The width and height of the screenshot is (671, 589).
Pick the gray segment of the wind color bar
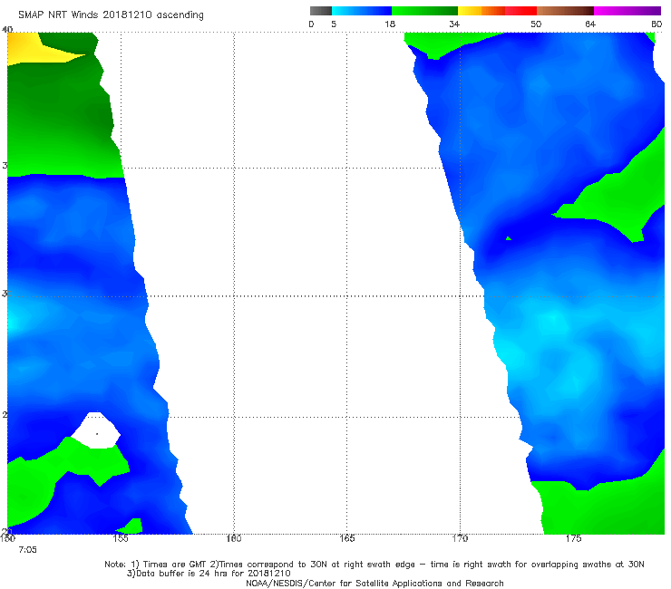coord(321,11)
